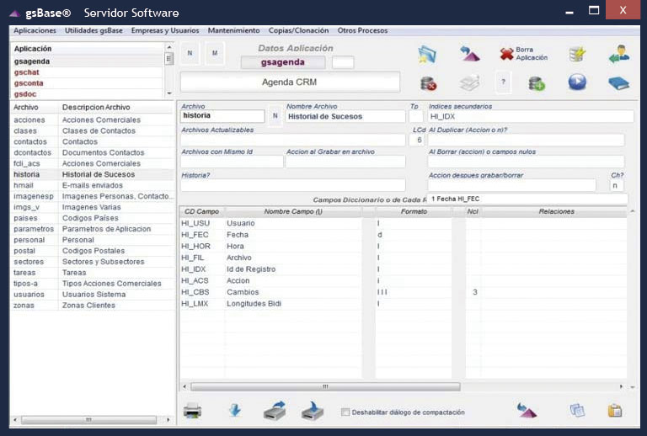Screen dimensions: 647x436
Task: Open the Empresas y Usuarios menu
Action: coord(165,30)
